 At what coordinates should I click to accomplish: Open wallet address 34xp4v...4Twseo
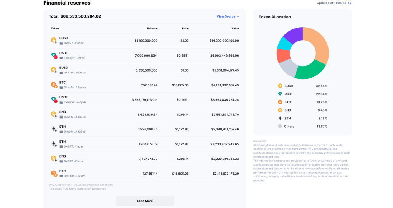(x=75, y=88)
